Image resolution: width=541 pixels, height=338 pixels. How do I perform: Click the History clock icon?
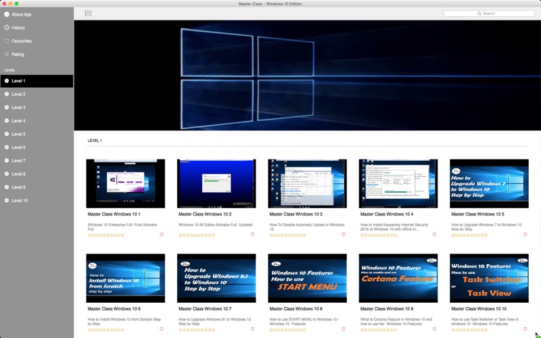pos(7,28)
